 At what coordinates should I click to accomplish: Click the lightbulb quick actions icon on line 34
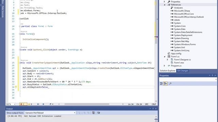[x=16, y=87]
